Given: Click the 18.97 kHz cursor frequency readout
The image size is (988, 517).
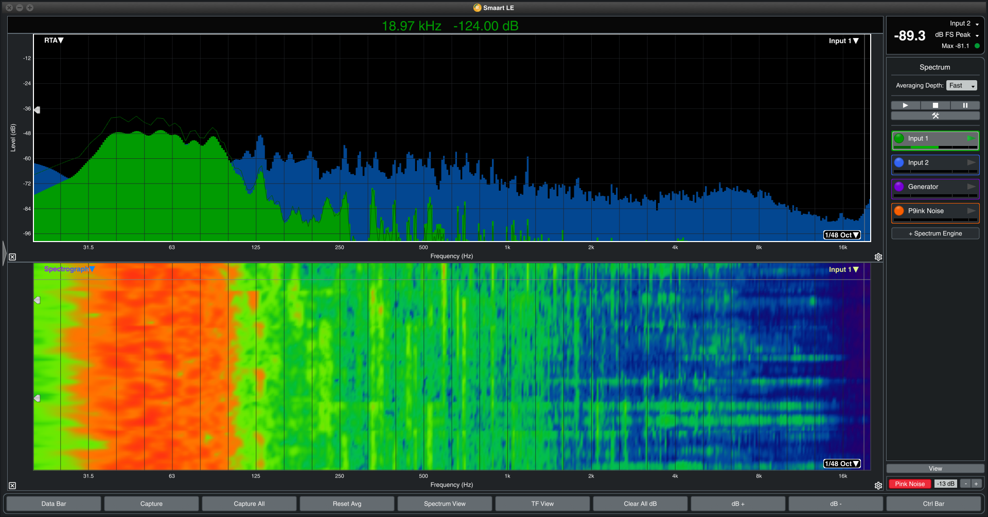Looking at the screenshot, I should point(411,26).
